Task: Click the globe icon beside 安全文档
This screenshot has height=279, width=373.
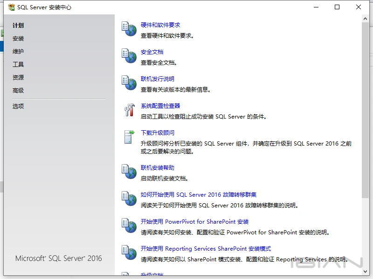Action: [x=129, y=56]
